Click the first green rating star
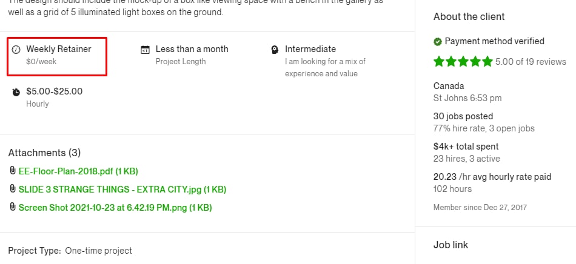This screenshot has width=576, height=264. point(439,61)
